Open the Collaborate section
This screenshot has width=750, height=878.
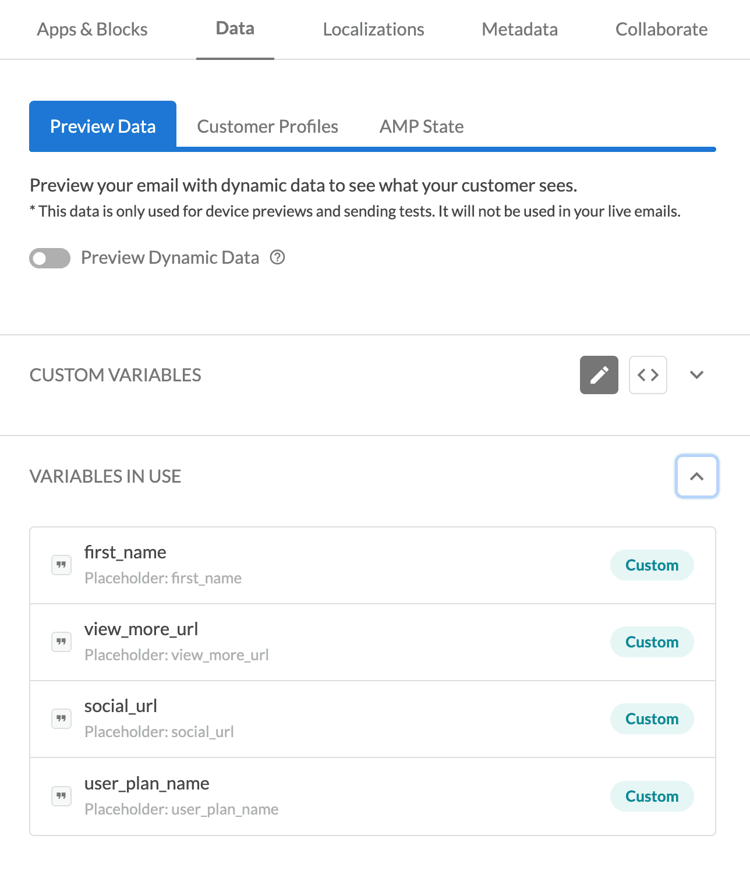click(661, 29)
